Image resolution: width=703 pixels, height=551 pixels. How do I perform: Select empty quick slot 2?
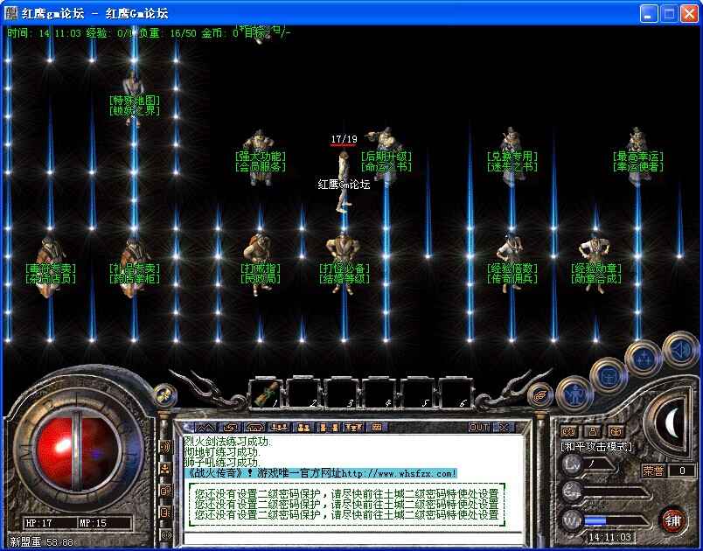tap(303, 394)
